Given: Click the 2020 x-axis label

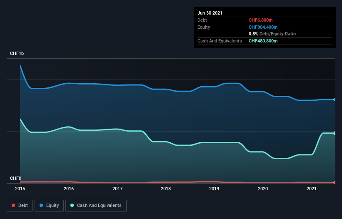Looking at the screenshot, I should [x=263, y=189].
